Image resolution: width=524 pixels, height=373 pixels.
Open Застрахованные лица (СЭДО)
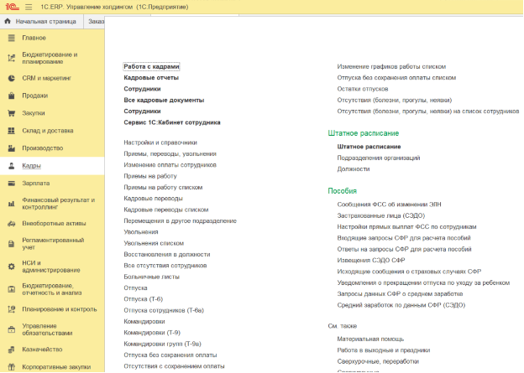(381, 216)
